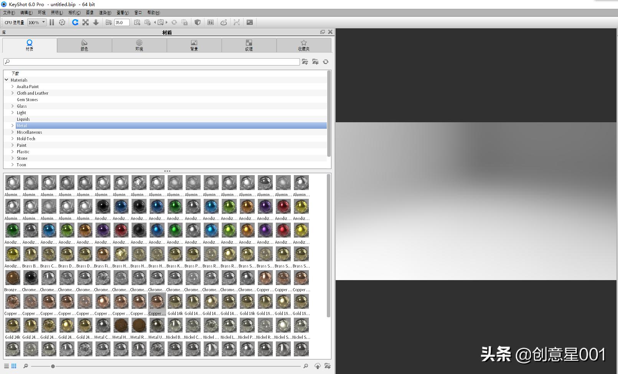Image resolution: width=618 pixels, height=374 pixels.
Task: Expand the Axalta Paint folder
Action: (x=13, y=87)
